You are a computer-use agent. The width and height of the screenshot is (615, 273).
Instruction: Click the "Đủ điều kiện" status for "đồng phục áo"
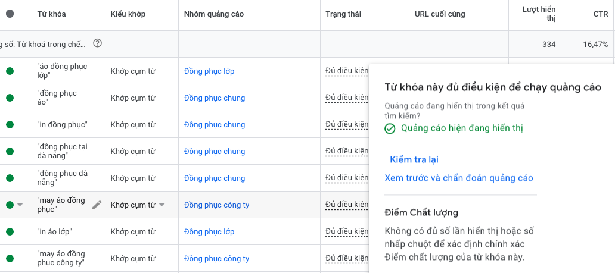[346, 98]
